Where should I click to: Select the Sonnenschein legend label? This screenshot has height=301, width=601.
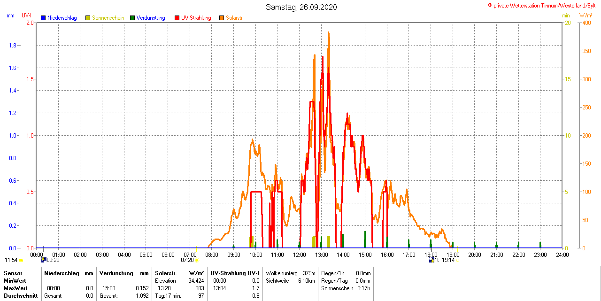108,18
